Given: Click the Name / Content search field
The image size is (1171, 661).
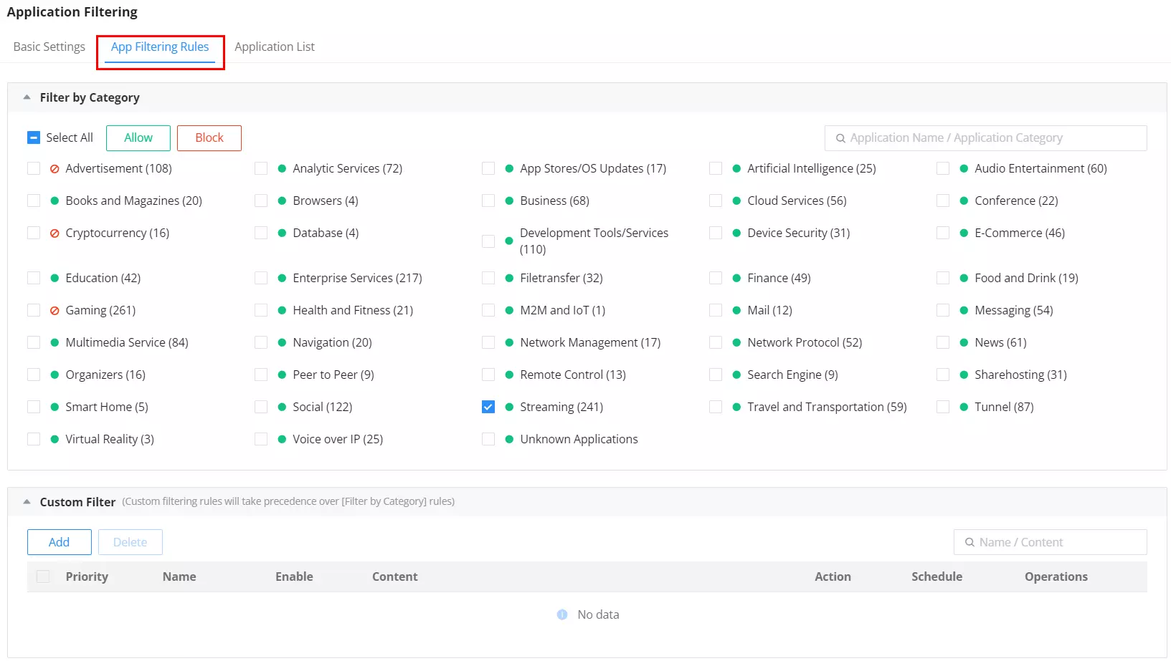Looking at the screenshot, I should pyautogui.click(x=1051, y=542).
